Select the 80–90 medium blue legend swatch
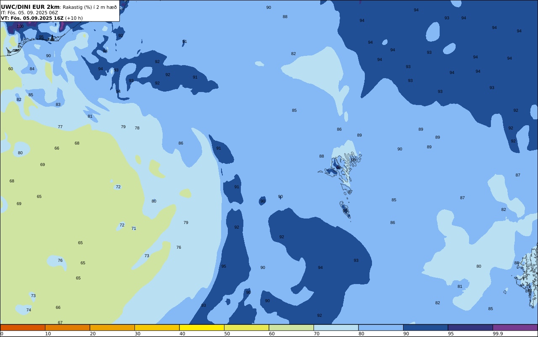Image resolution: width=538 pixels, height=337 pixels. click(381, 327)
